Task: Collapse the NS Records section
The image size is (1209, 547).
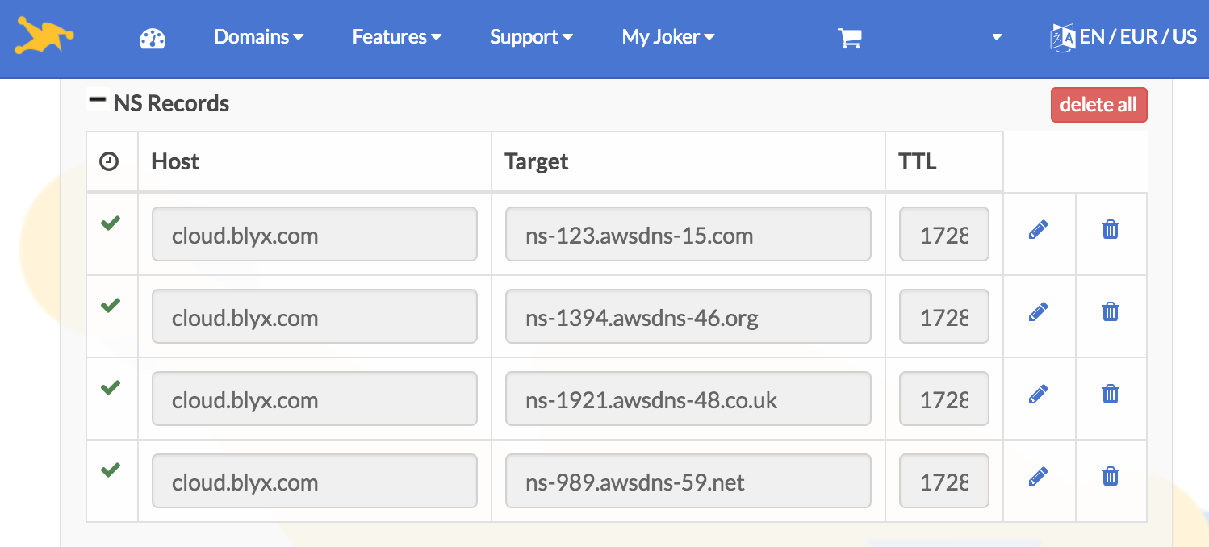Action: tap(98, 101)
